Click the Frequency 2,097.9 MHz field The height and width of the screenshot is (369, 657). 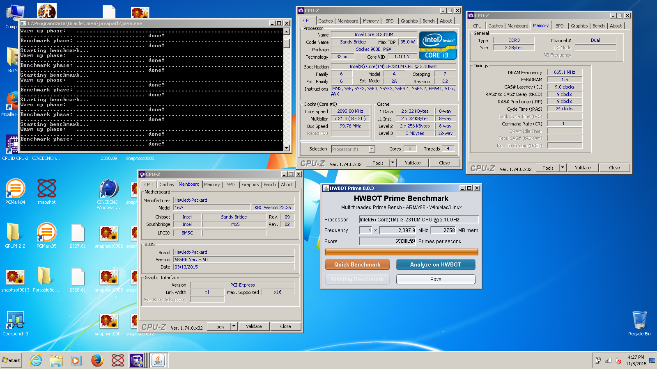point(398,230)
